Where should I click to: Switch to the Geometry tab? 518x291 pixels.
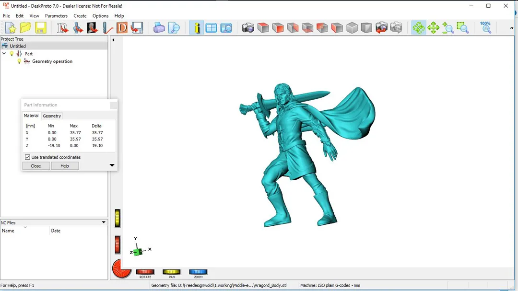pyautogui.click(x=52, y=116)
